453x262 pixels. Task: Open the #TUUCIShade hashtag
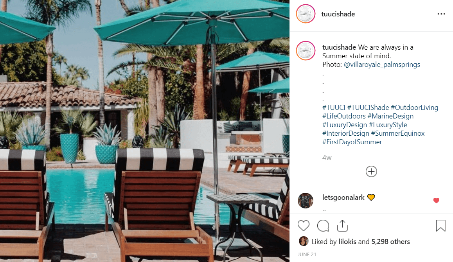coord(368,108)
